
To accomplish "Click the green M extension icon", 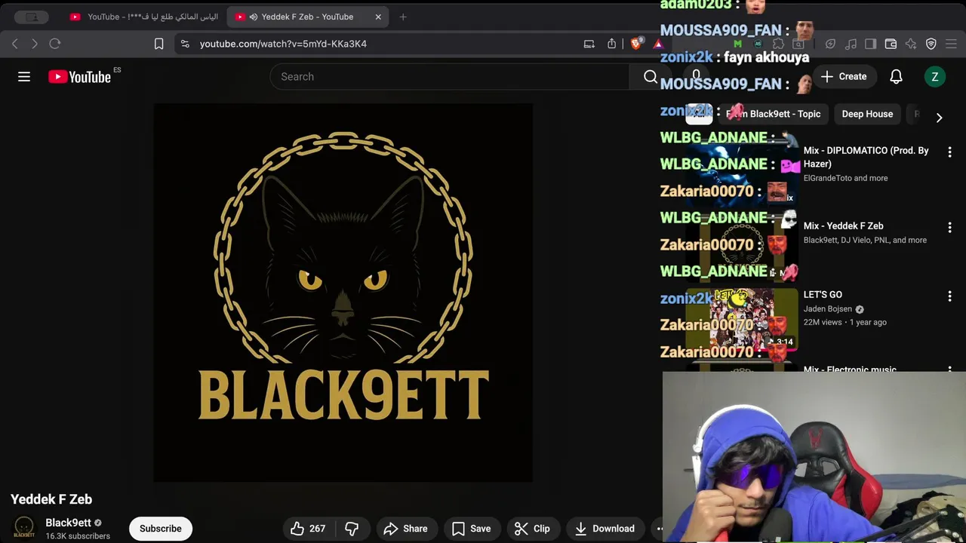I will click(x=737, y=44).
